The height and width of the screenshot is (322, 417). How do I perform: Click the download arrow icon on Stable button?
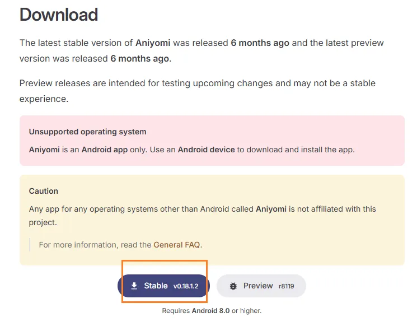click(134, 286)
